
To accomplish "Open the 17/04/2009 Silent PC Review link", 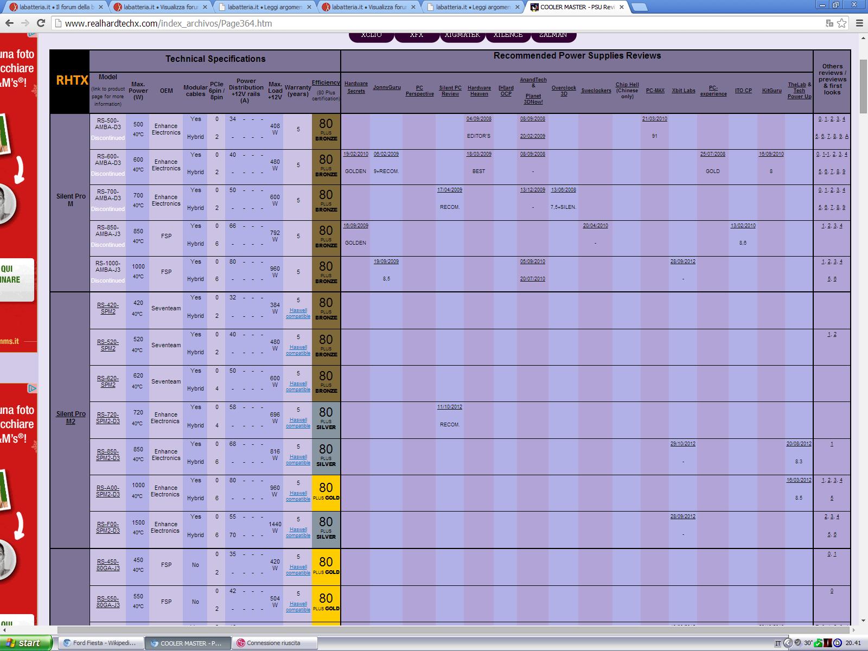I will pos(450,190).
